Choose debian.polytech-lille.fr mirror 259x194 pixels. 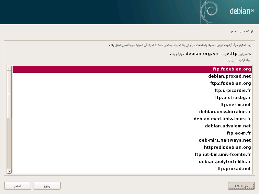point(225,162)
